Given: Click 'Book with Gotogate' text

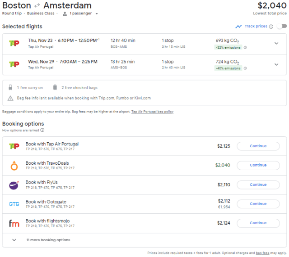Looking at the screenshot, I should click(x=46, y=202).
